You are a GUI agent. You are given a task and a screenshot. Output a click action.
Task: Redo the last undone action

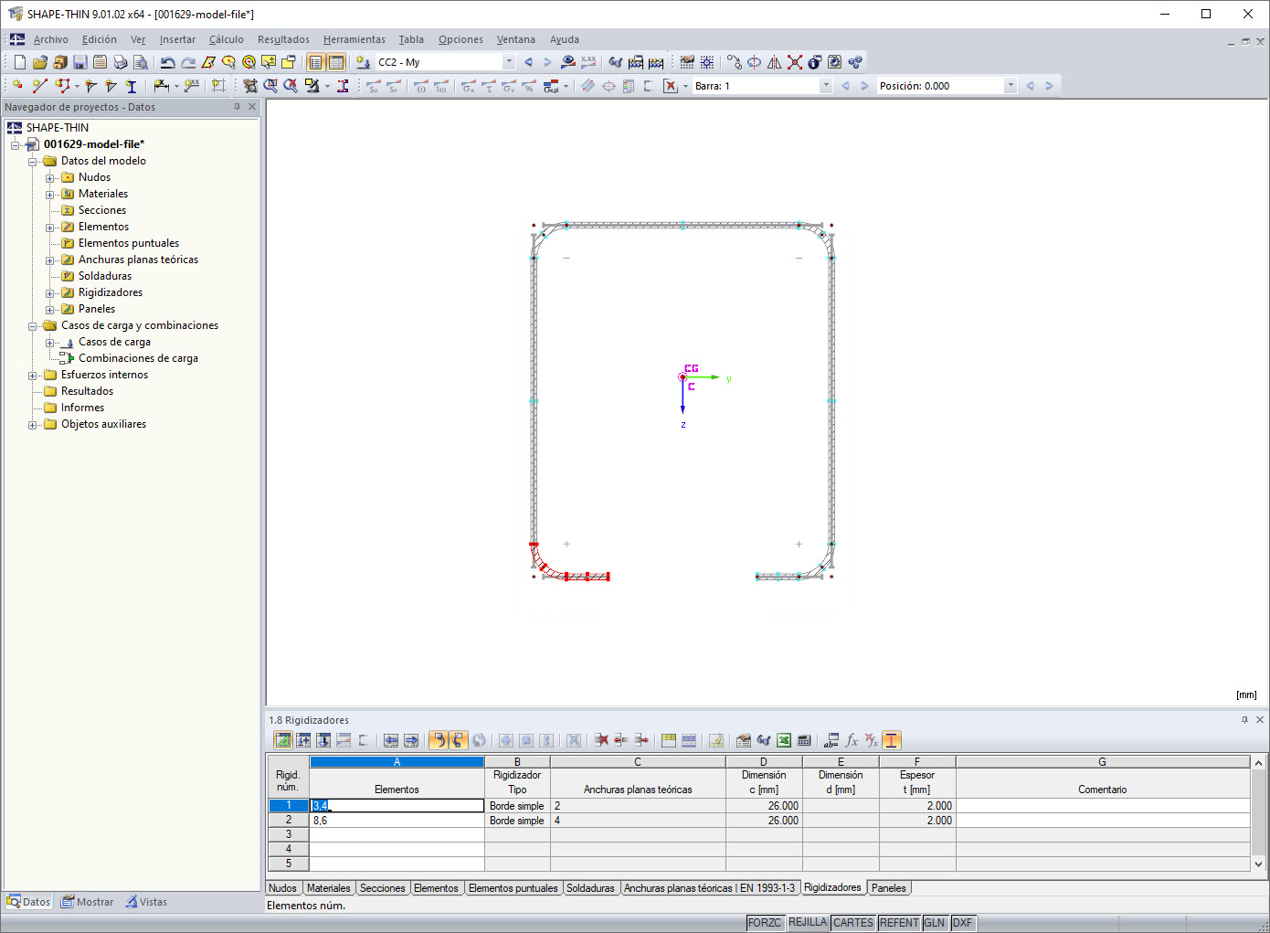coord(188,62)
